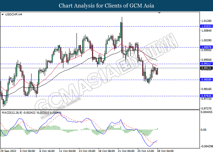Click the 0.97270 price axis value
Viewport: 213px width, 152px height.
tap(206, 109)
